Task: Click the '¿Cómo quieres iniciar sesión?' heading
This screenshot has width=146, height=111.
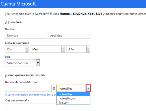Action: pyautogui.click(x=25, y=75)
